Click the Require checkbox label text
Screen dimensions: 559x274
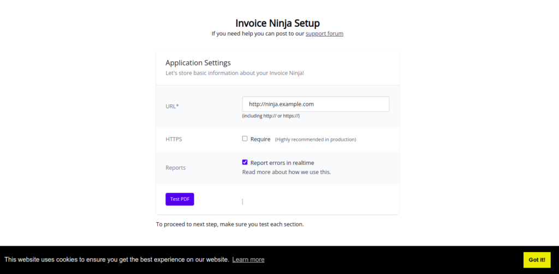click(x=260, y=139)
